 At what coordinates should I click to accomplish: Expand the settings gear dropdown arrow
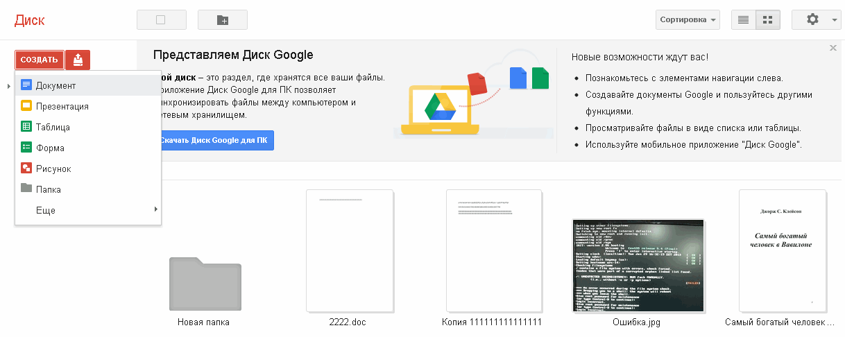pos(834,20)
